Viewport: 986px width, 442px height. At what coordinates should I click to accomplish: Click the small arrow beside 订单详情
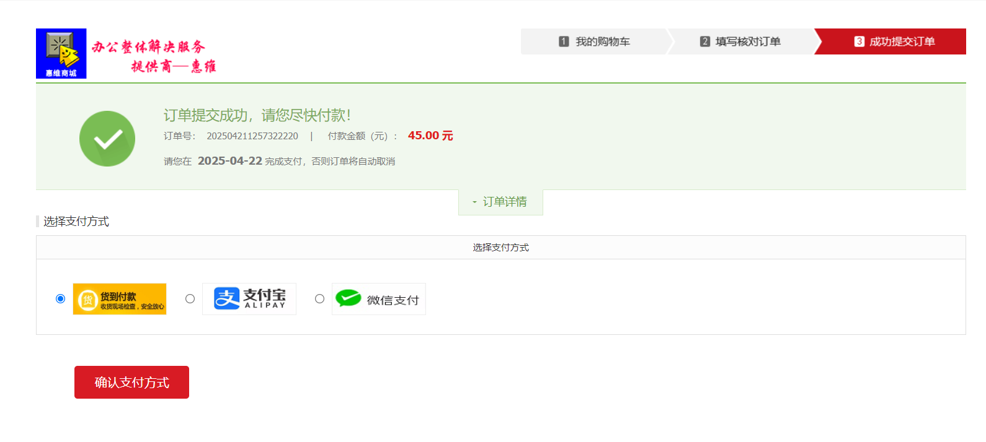(474, 202)
